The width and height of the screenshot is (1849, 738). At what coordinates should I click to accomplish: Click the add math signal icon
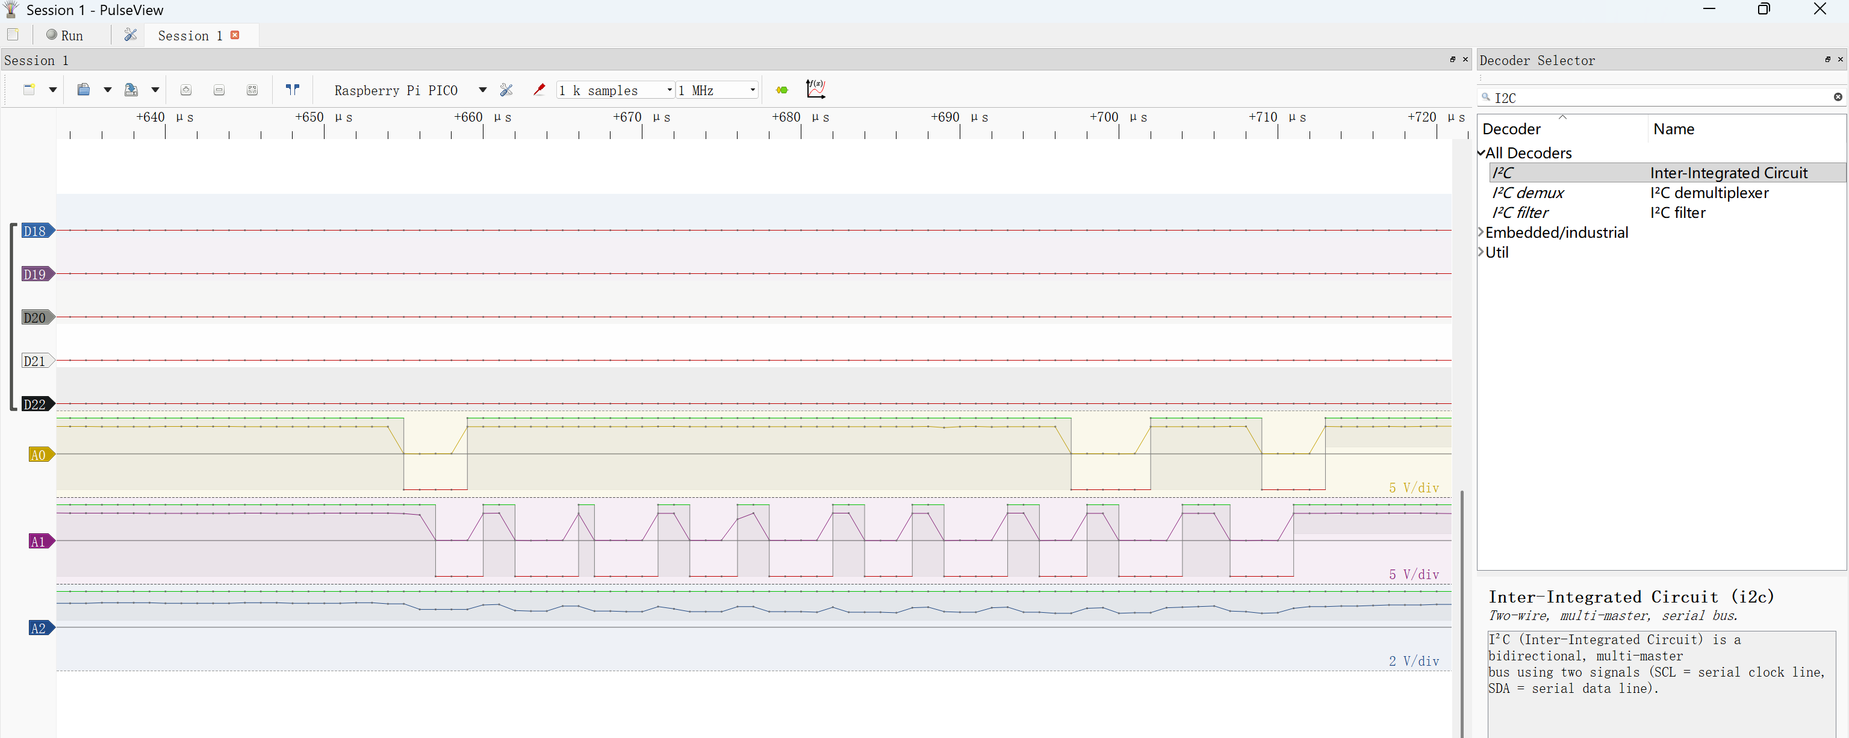click(x=815, y=90)
